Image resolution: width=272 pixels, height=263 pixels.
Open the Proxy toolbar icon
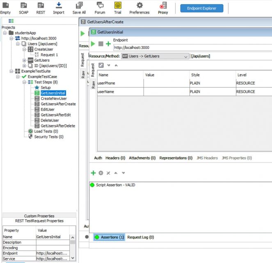pos(163,8)
